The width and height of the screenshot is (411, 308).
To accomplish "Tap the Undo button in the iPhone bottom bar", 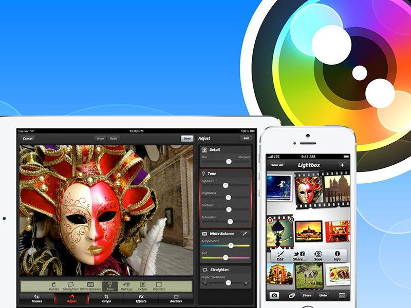I will pyautogui.click(x=323, y=296).
